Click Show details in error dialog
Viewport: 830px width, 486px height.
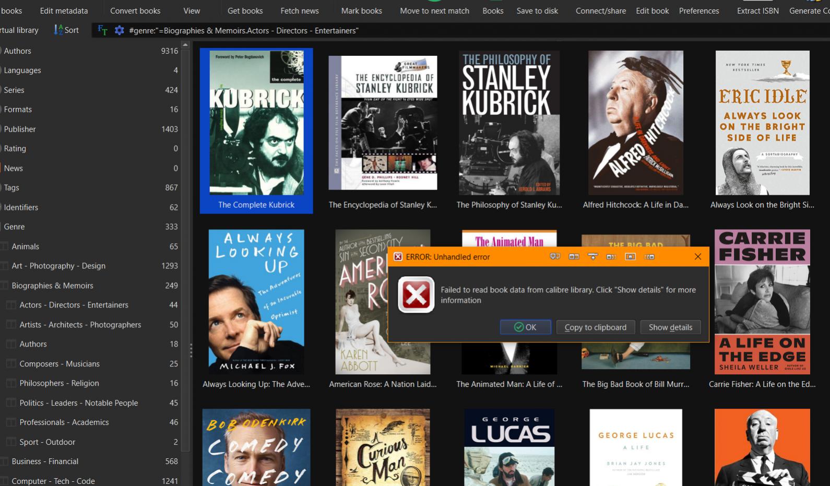[670, 327]
